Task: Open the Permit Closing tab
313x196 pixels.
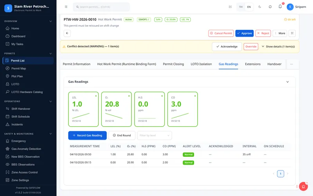Action: 173,64
